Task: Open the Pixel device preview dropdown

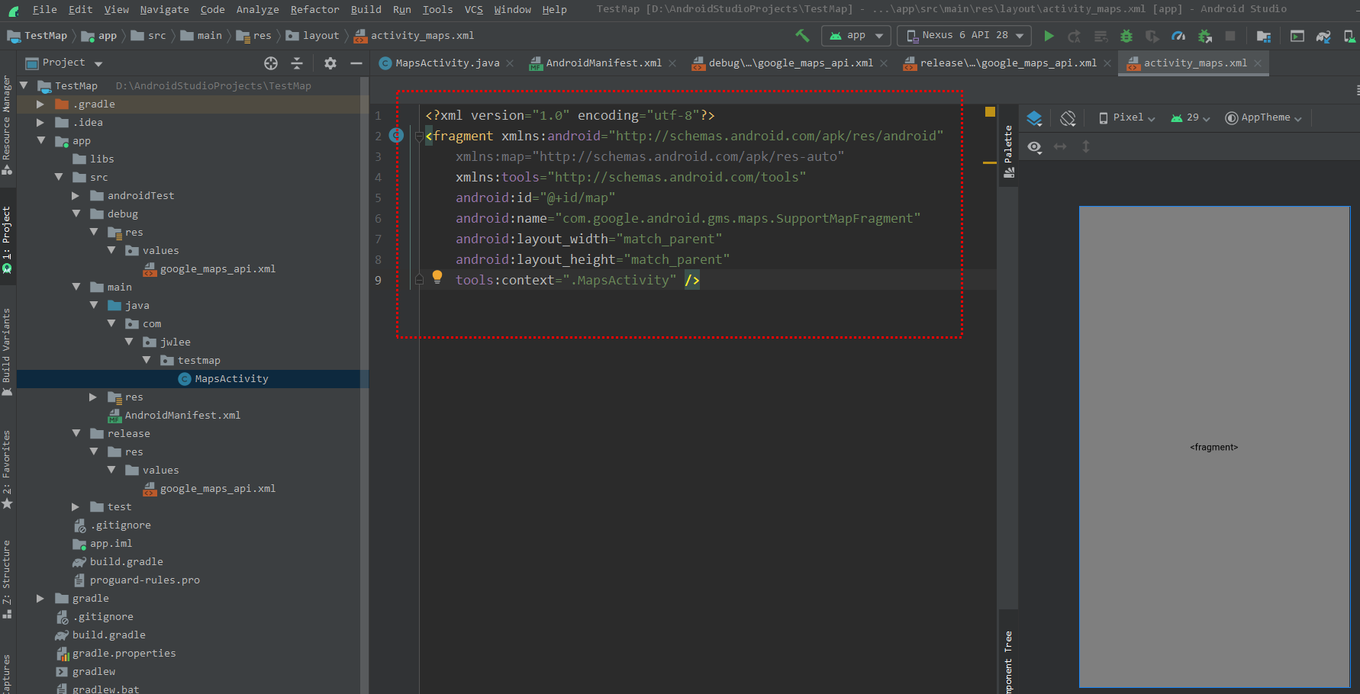Action: pyautogui.click(x=1127, y=118)
